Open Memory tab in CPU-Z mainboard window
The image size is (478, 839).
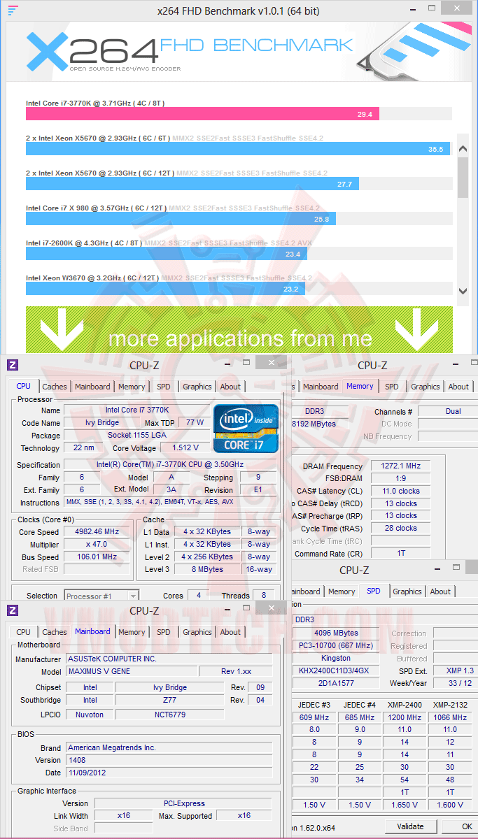coord(132,632)
